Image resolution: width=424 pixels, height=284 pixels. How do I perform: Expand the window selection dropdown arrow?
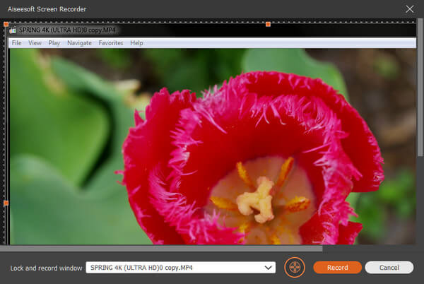pos(268,268)
